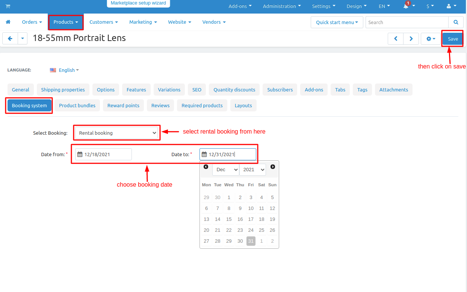Switch to the Attachments tab
467x292 pixels.
point(394,90)
